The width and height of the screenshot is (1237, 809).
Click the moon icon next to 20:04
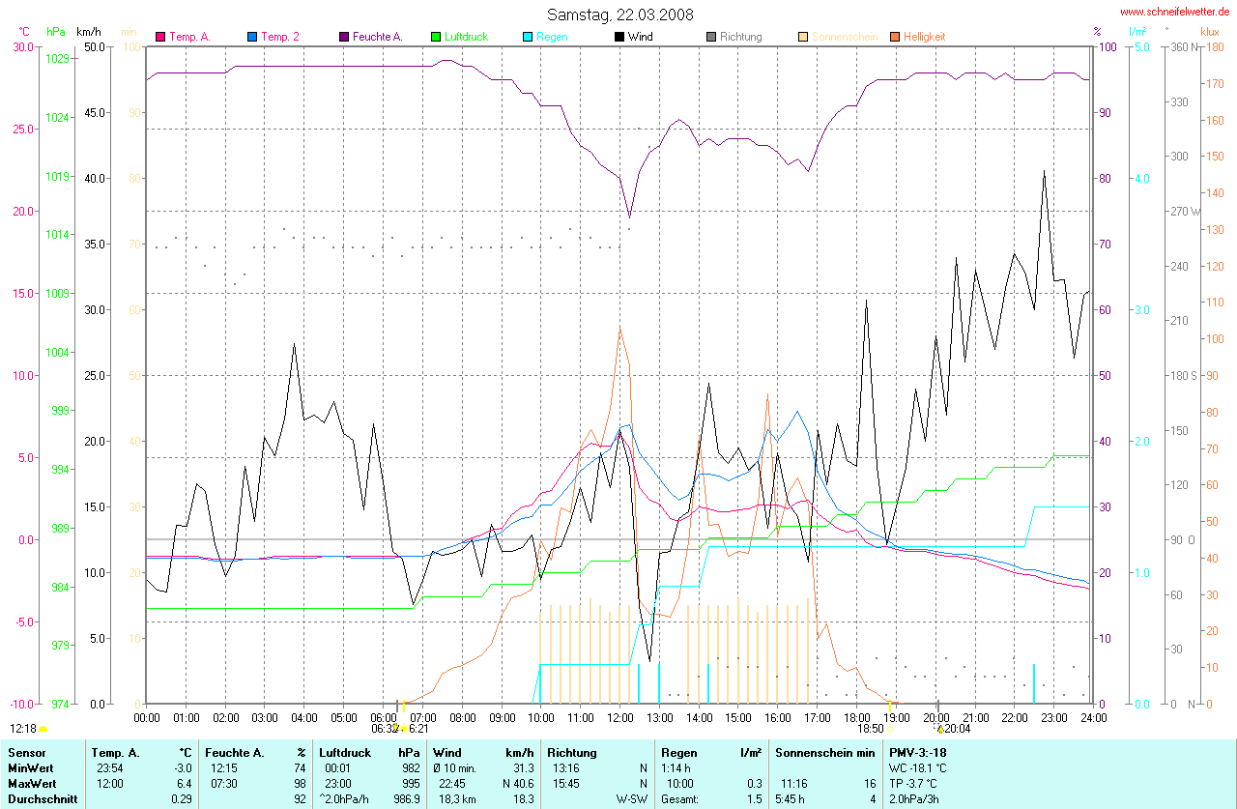click(x=941, y=728)
